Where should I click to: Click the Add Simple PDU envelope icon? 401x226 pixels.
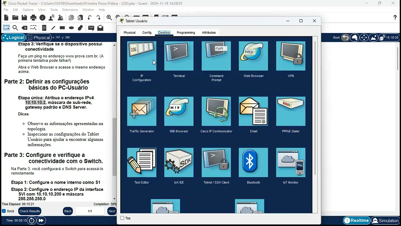(x=91, y=28)
